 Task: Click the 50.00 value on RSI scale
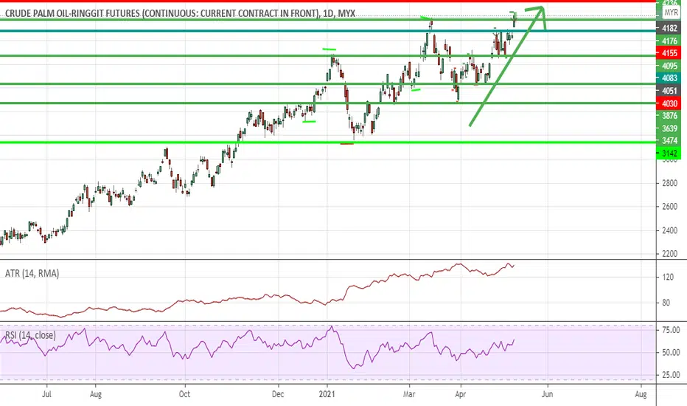point(671,352)
